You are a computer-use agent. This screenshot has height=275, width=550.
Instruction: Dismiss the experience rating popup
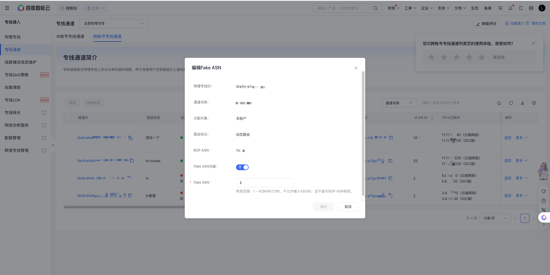(533, 43)
